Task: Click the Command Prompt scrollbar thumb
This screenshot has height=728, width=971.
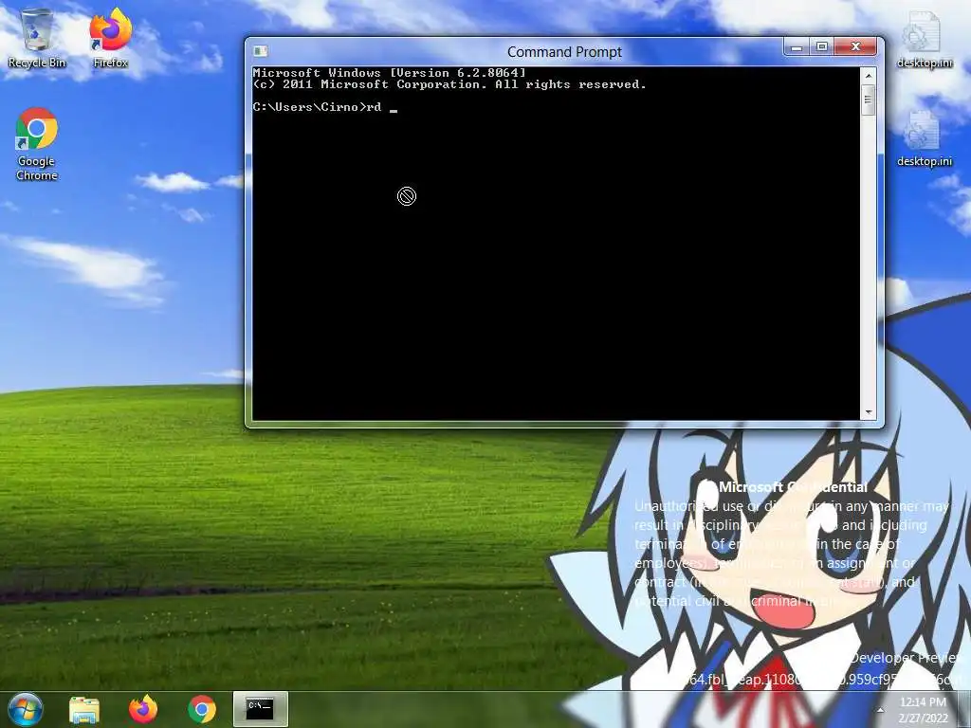Action: tap(869, 100)
